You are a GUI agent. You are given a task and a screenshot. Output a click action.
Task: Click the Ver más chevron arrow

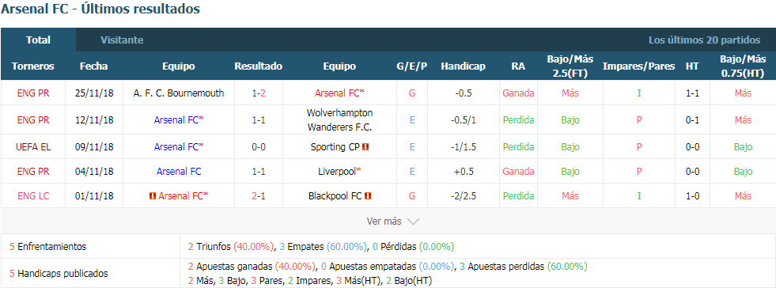(413, 222)
